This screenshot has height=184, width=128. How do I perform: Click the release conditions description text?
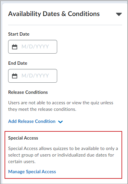pos(61,106)
